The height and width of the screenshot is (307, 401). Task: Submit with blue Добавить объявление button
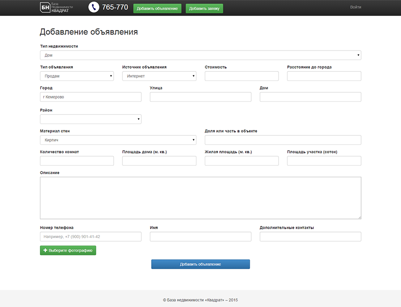point(200,264)
